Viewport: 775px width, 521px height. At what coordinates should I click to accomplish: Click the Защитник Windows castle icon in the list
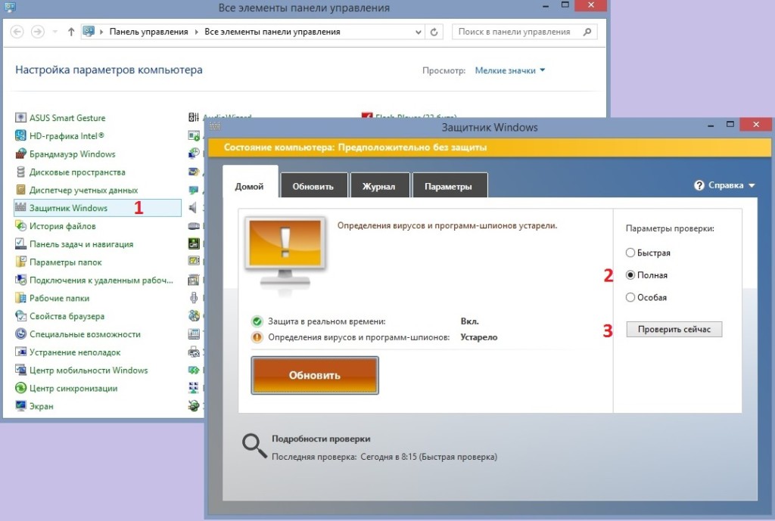[20, 207]
